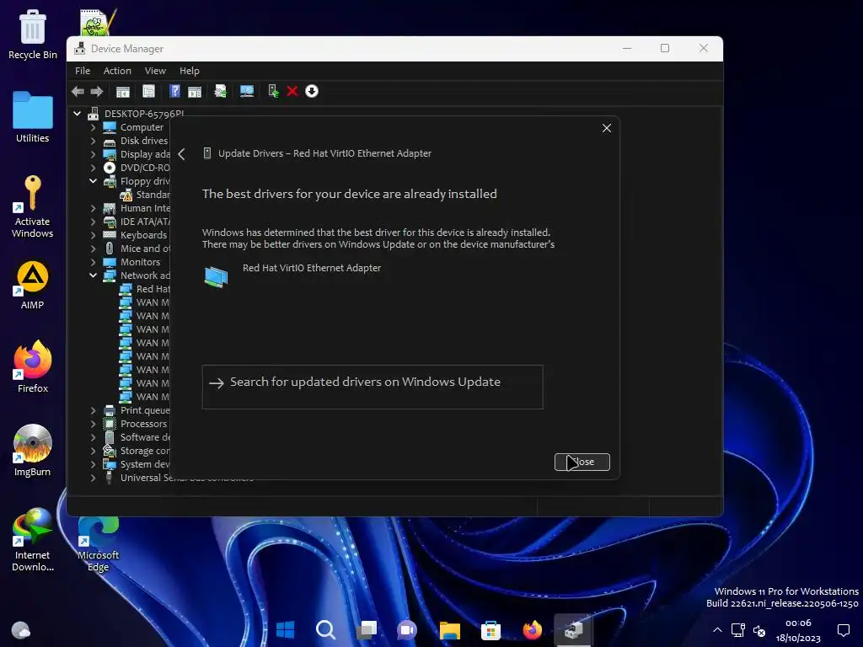This screenshot has height=647, width=863.
Task: Open the Action menu
Action: [x=117, y=71]
